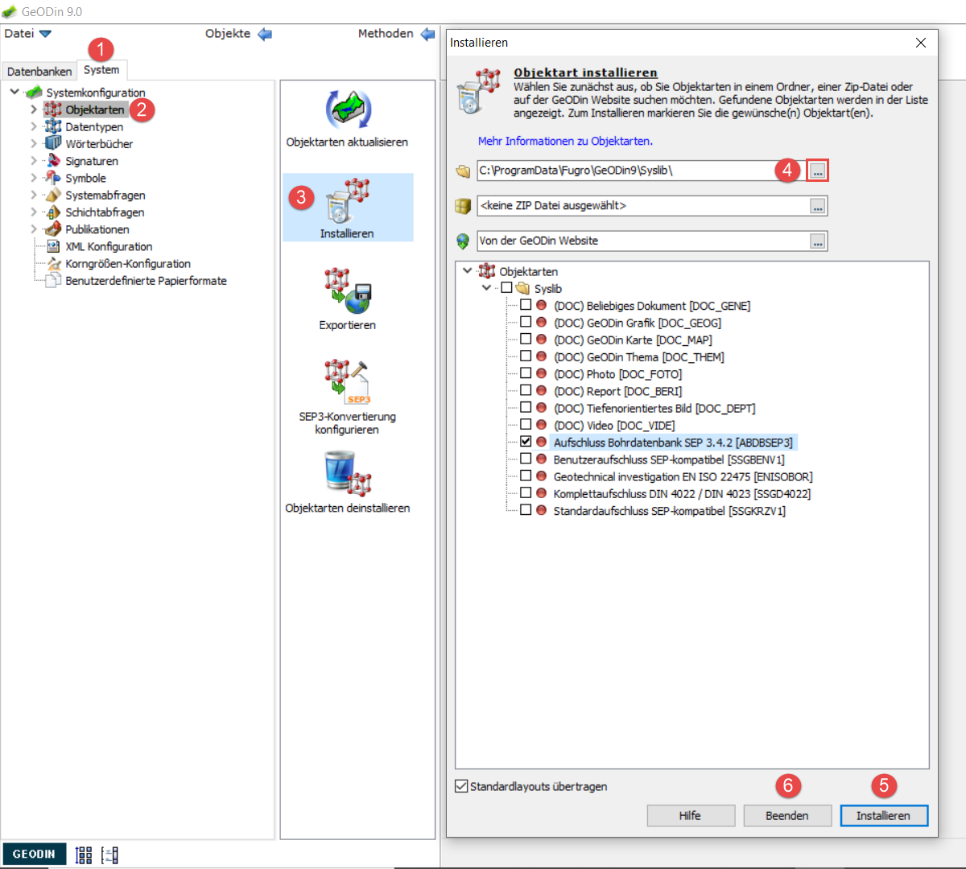The image size is (966, 869).
Task: Click the blue arrow next to Methoden
Action: click(427, 34)
